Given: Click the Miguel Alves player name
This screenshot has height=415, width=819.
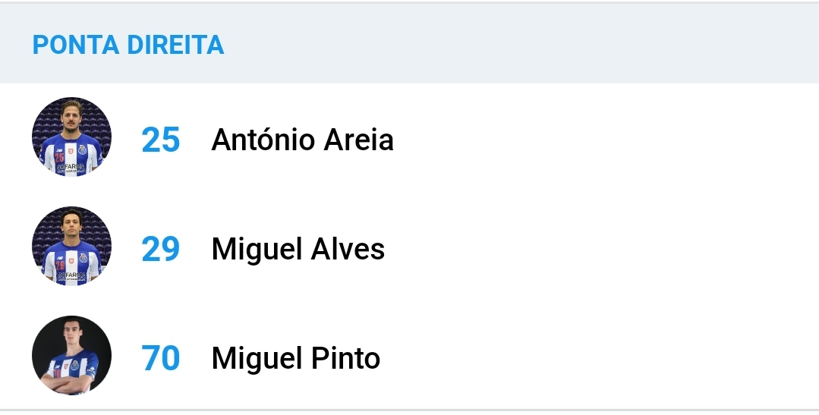Looking at the screenshot, I should 298,249.
